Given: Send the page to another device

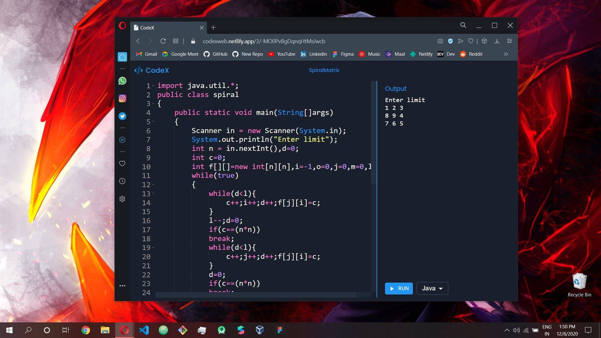Looking at the screenshot, I should pyautogui.click(x=460, y=41).
